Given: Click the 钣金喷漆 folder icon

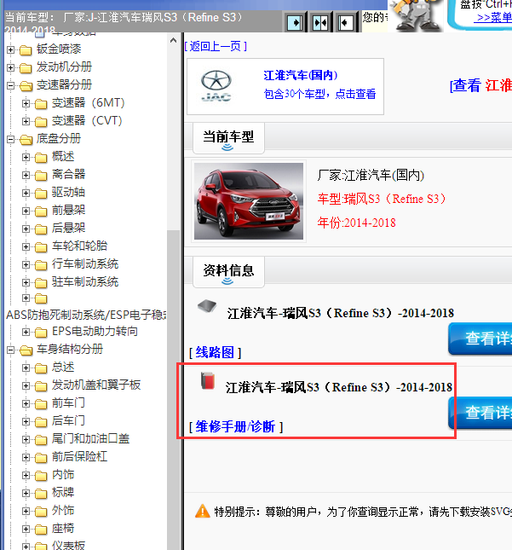Looking at the screenshot, I should pyautogui.click(x=26, y=49).
